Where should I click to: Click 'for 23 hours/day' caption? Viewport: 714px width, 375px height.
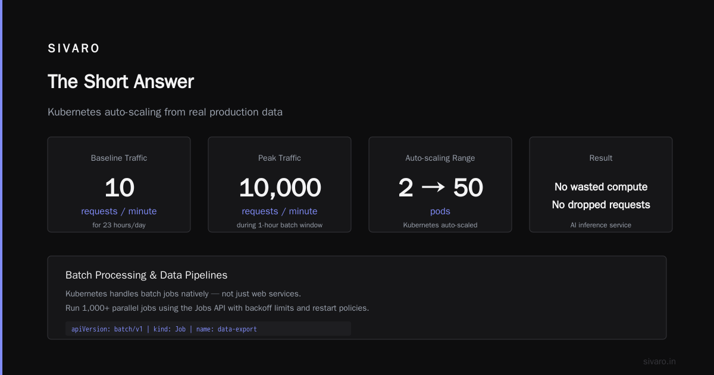(119, 225)
